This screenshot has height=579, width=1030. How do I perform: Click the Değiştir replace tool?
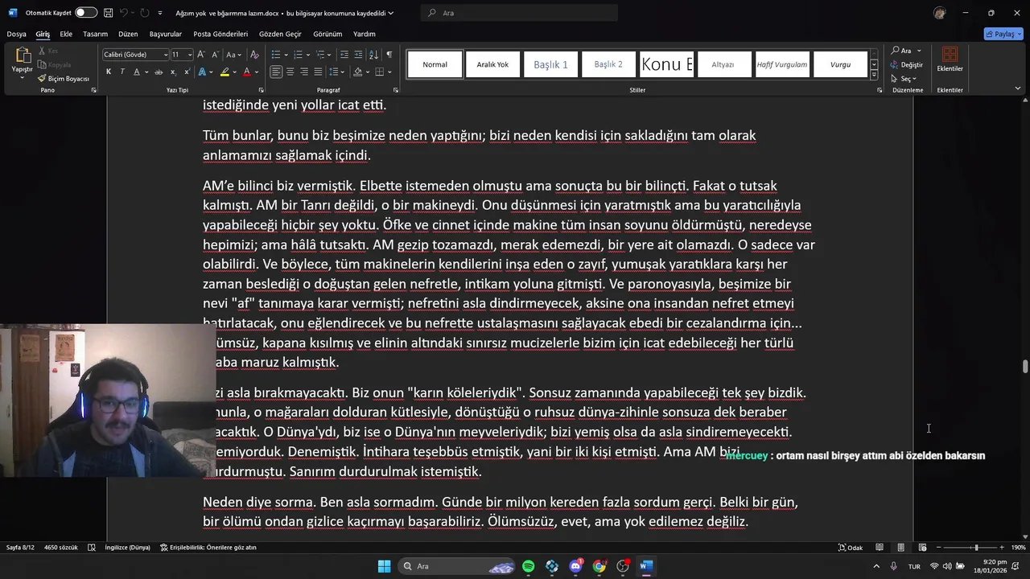906,64
